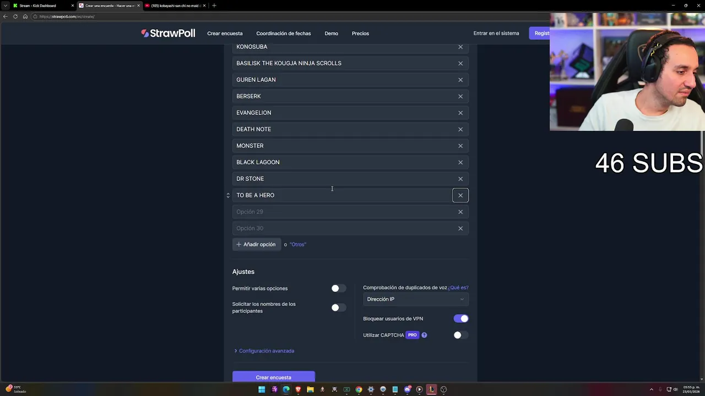
Task: Open the Demo page
Action: point(332,34)
